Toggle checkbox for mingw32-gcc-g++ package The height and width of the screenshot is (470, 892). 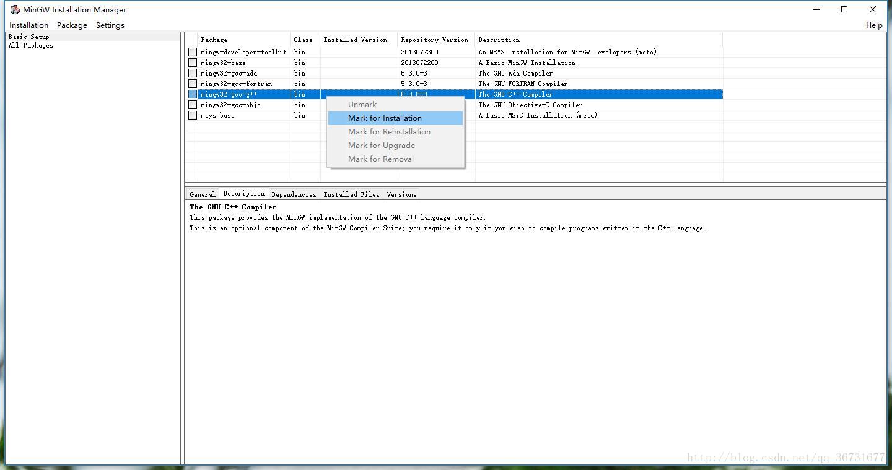click(x=193, y=94)
